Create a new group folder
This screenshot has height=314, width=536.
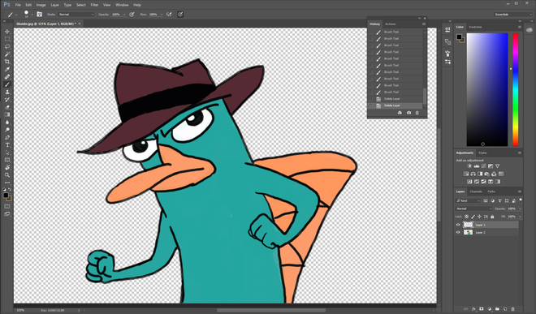click(497, 309)
